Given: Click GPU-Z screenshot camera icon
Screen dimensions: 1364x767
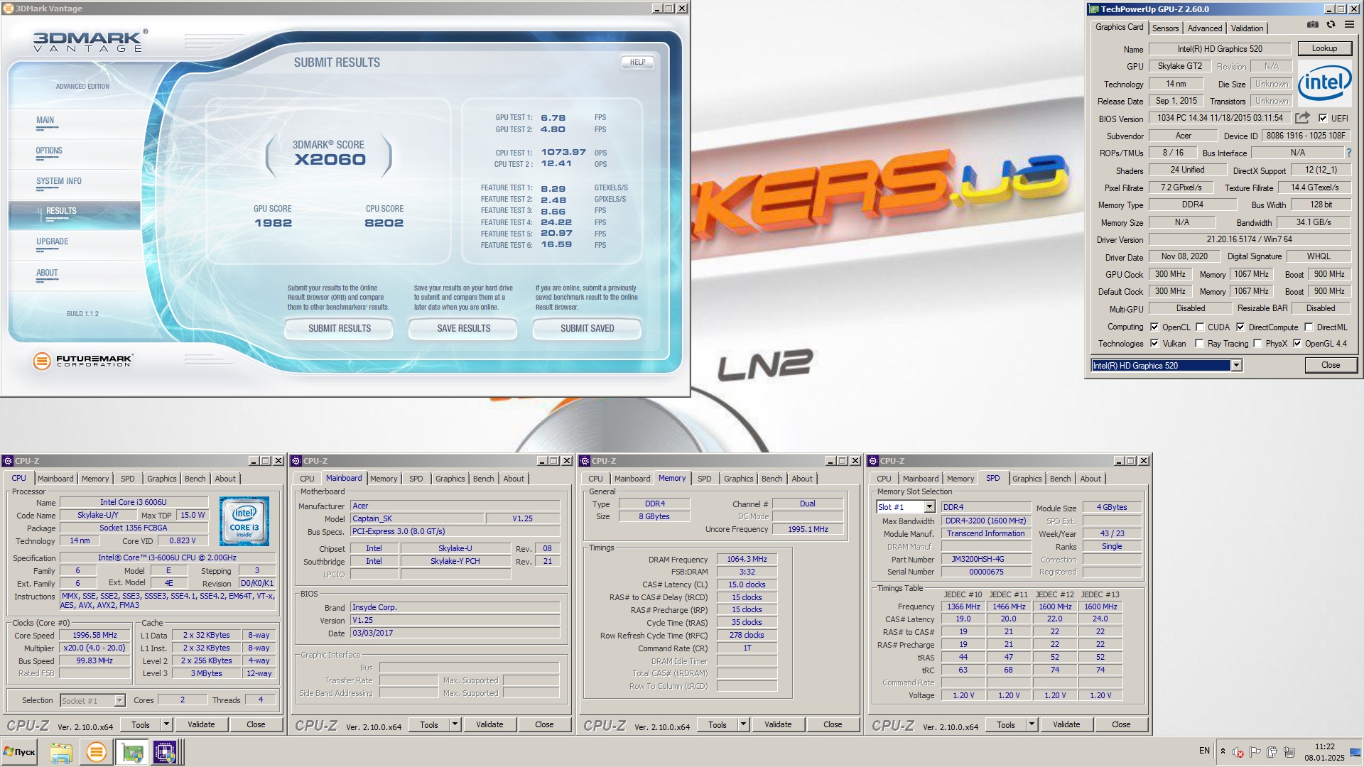Looking at the screenshot, I should (1312, 25).
